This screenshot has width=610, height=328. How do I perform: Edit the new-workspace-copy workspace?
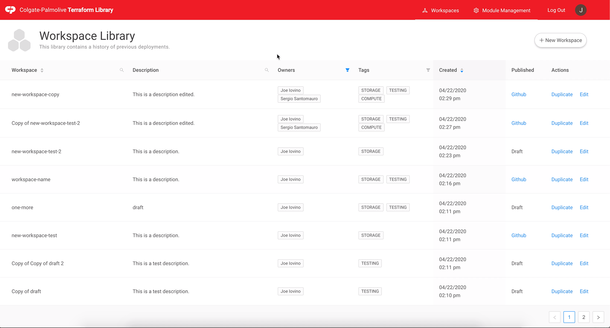pyautogui.click(x=584, y=94)
